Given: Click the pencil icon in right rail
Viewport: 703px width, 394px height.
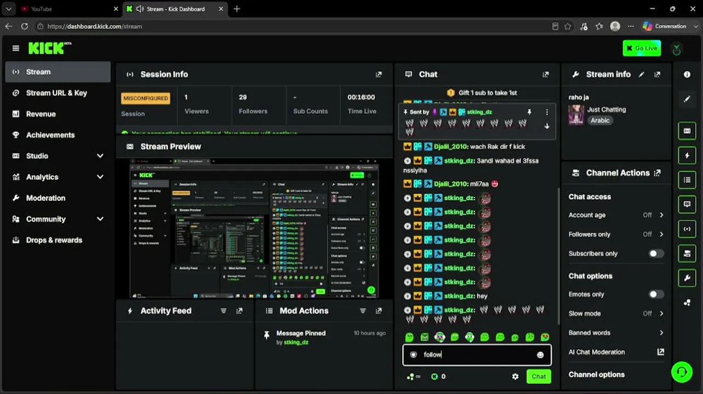Looking at the screenshot, I should (x=687, y=99).
